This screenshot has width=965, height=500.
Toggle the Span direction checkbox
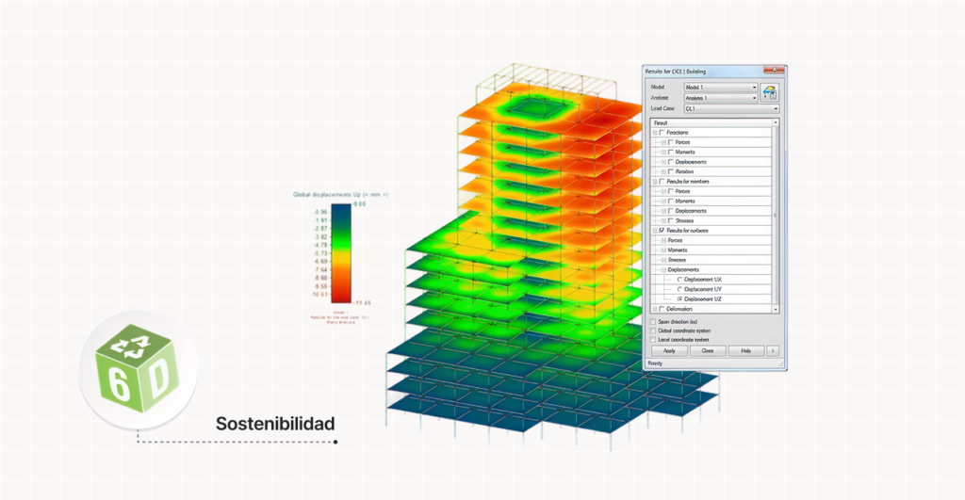(653, 321)
